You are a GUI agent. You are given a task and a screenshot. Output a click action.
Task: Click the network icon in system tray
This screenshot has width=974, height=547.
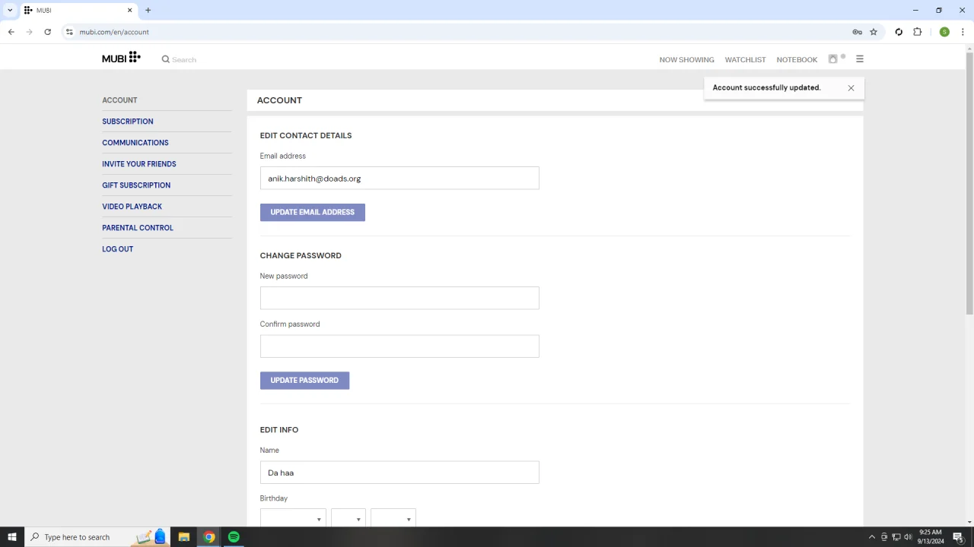tap(896, 537)
